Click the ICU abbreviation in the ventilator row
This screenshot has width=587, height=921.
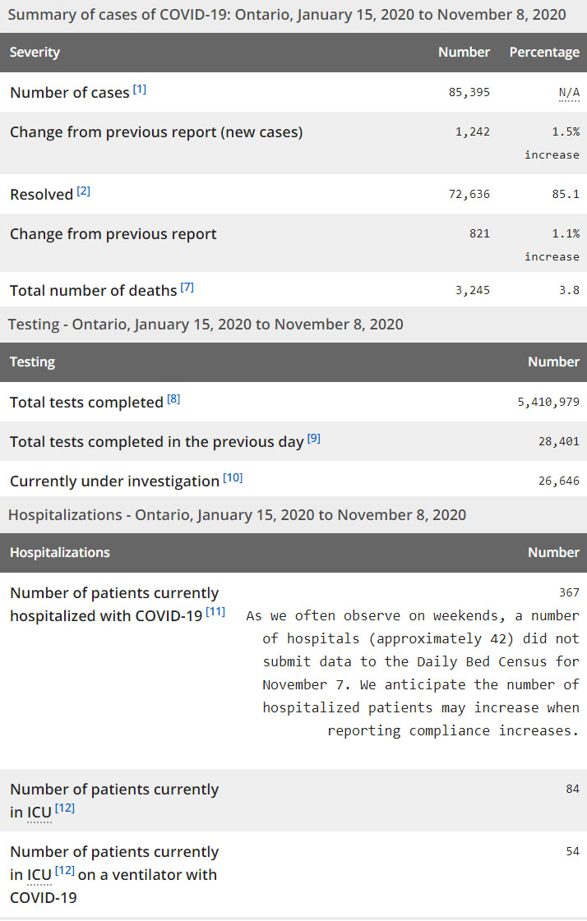pos(39,875)
